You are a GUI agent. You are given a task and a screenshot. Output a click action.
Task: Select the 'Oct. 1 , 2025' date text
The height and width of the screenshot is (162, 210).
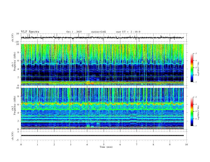74,32
